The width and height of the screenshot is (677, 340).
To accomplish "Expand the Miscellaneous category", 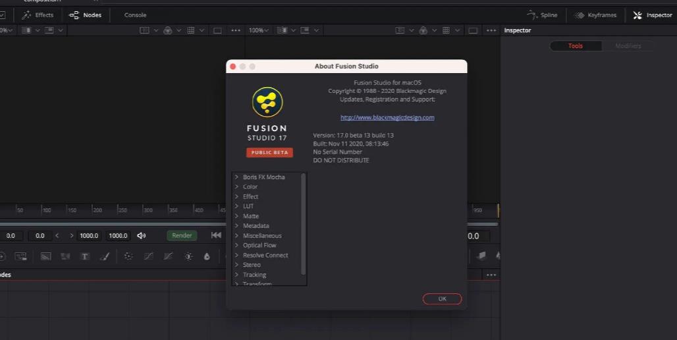I will coord(236,235).
